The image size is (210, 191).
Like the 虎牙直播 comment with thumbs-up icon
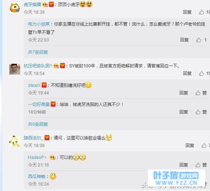pos(201,12)
